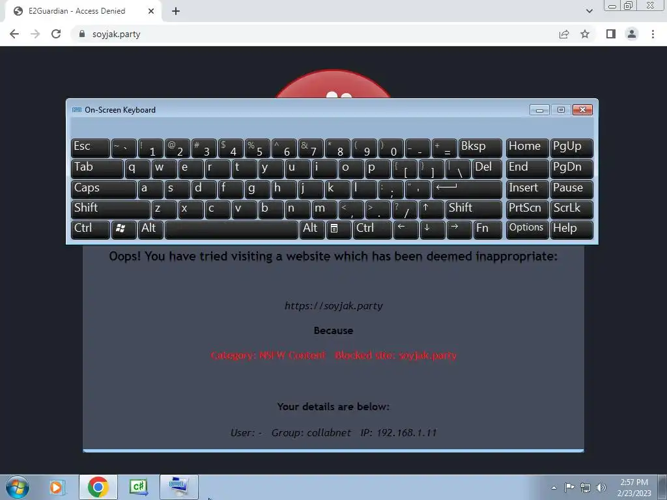Show hidden tray icons arrow
The image size is (667, 500).
click(x=554, y=488)
